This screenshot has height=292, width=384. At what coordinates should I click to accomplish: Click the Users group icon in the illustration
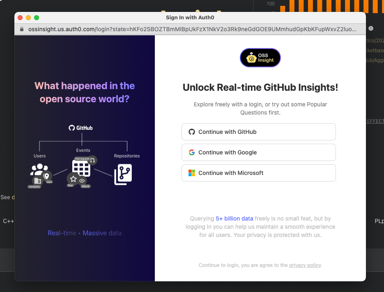pos(39,168)
